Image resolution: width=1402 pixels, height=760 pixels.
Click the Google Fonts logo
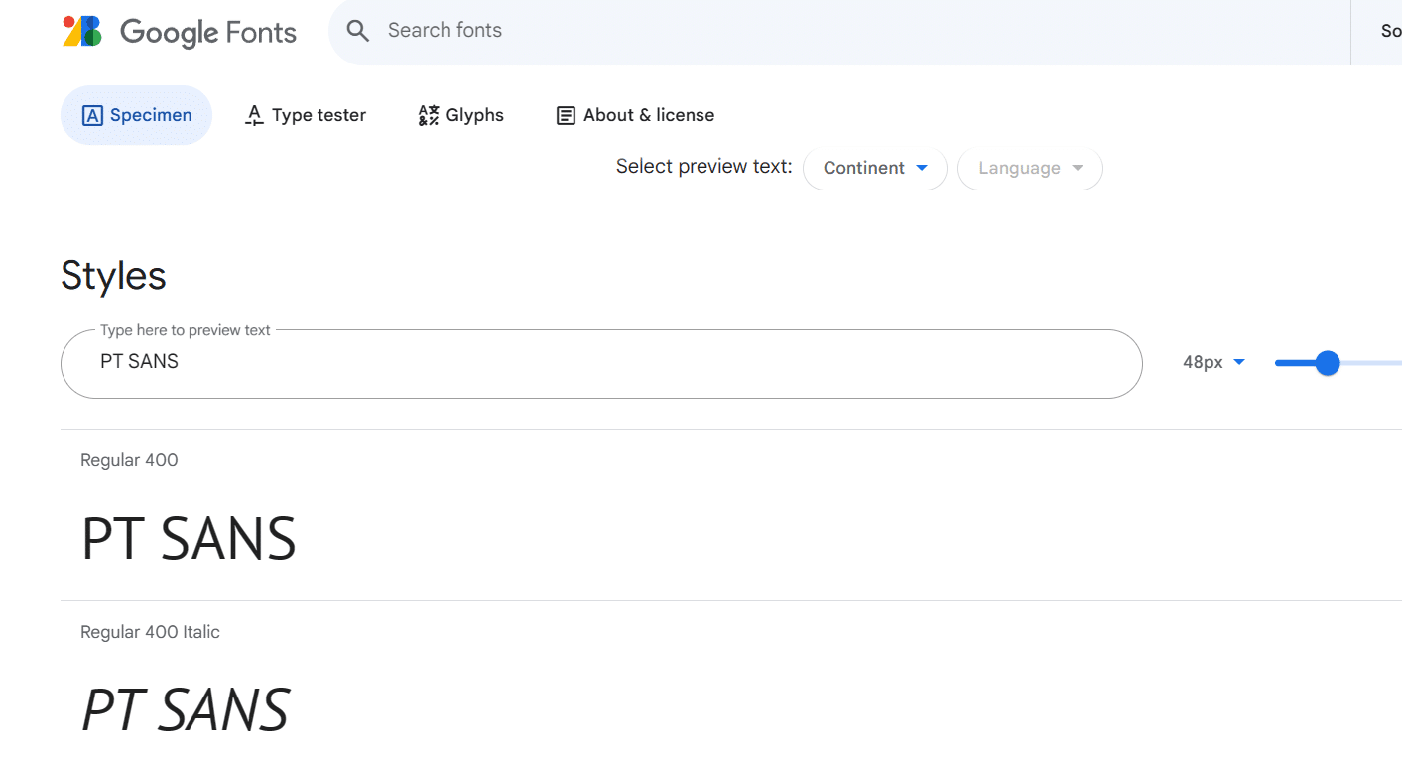coord(179,31)
